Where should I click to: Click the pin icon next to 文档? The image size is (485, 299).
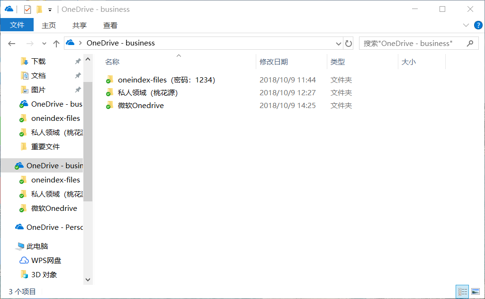tap(78, 75)
